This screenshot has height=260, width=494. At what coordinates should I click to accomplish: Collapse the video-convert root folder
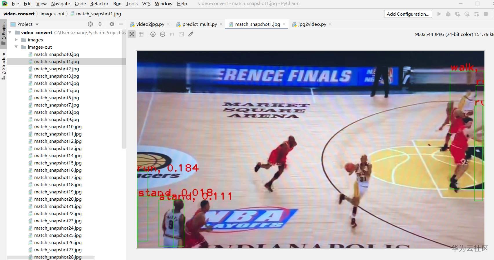point(10,32)
